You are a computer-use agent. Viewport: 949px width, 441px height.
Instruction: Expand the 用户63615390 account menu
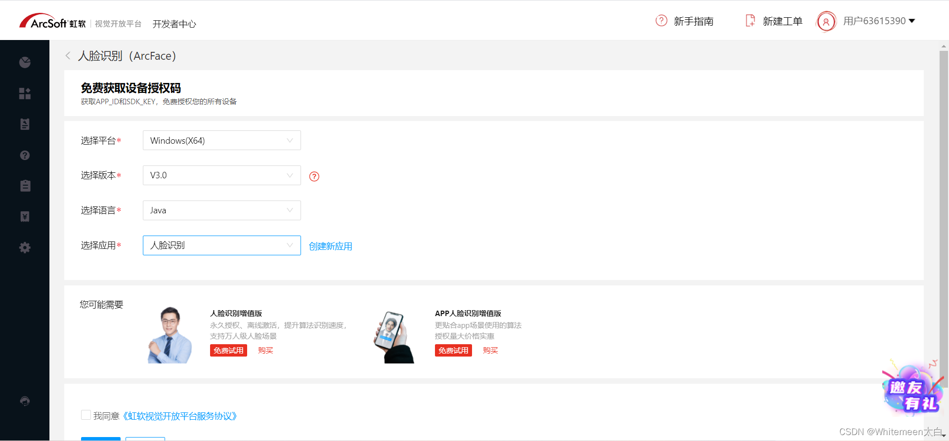pos(879,21)
